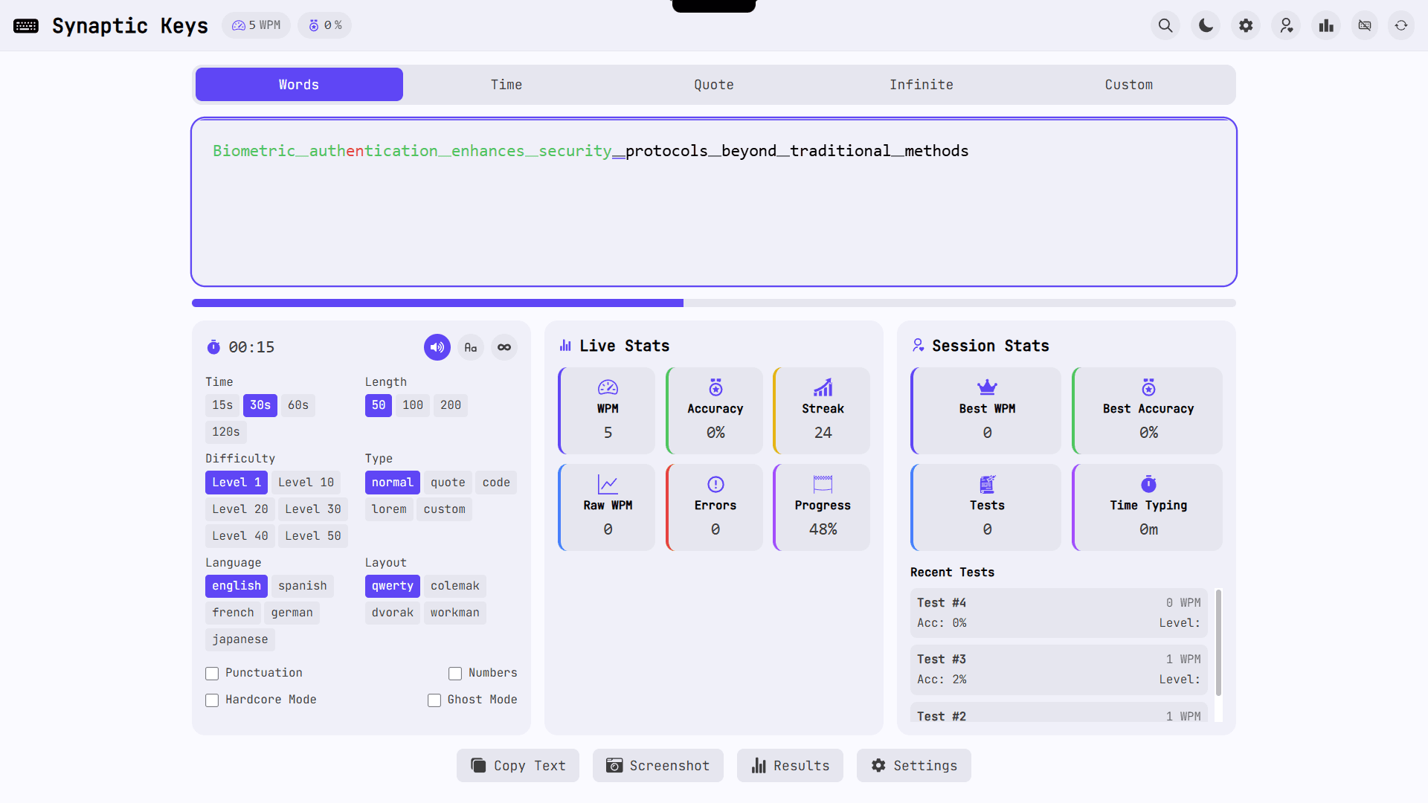Click the Session Stats user icon
The image size is (1428, 803).
coord(919,346)
